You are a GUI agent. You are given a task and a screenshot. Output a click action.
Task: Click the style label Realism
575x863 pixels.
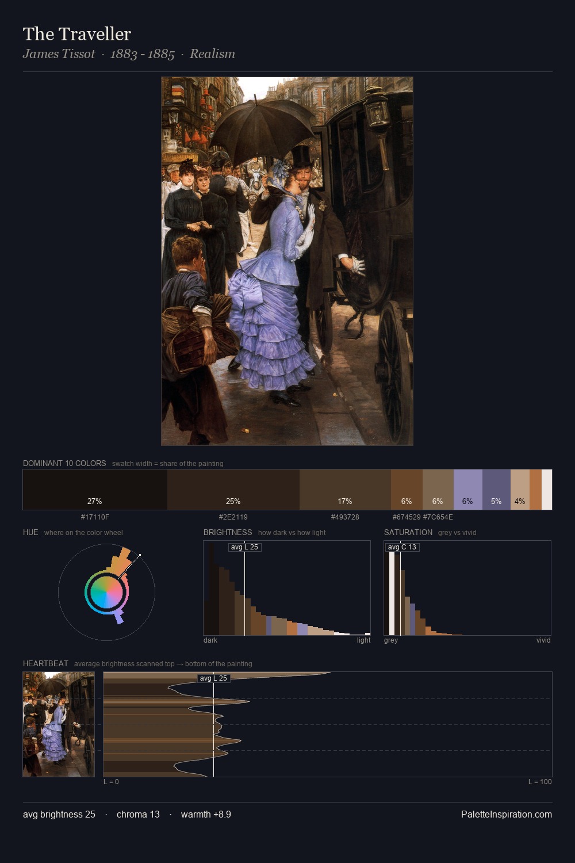(x=212, y=54)
